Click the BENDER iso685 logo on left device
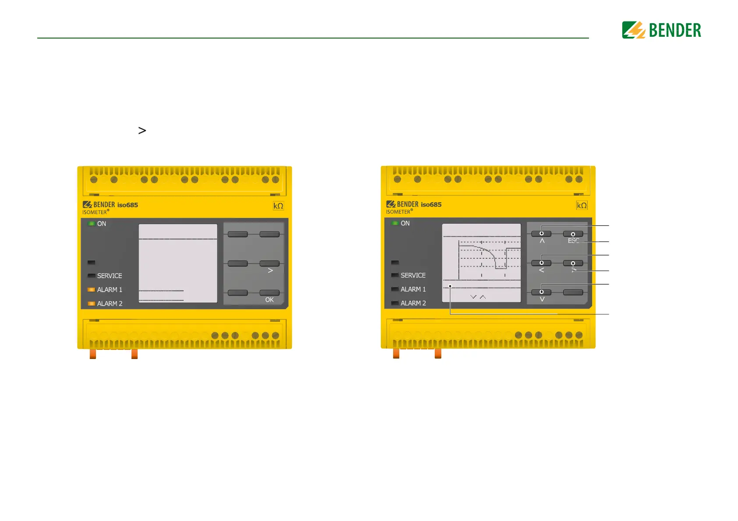This screenshot has height=521, width=738. (x=110, y=205)
